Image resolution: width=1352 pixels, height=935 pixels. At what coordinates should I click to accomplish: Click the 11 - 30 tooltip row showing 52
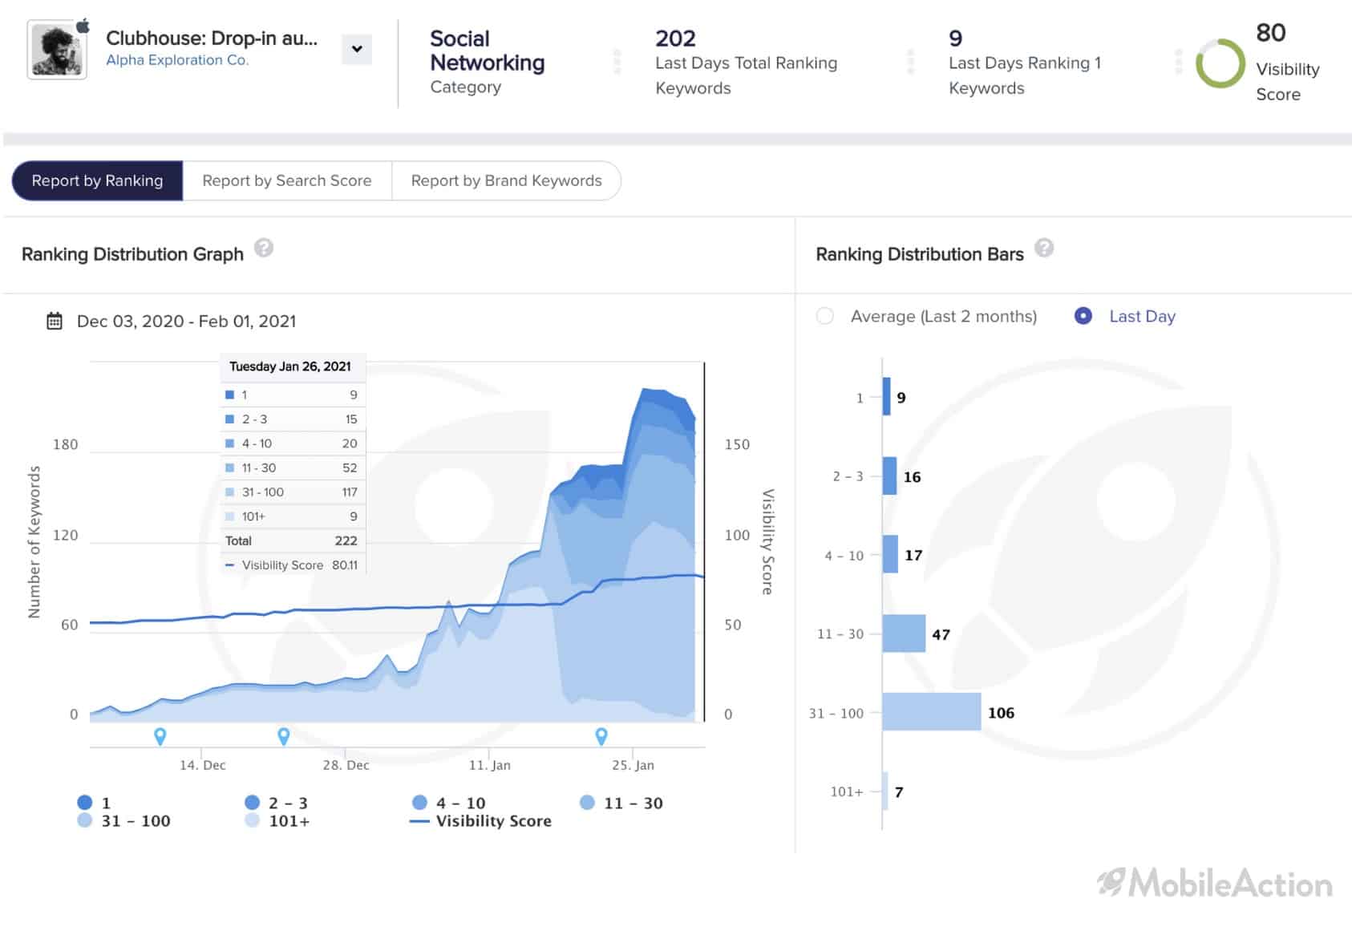[x=292, y=467]
